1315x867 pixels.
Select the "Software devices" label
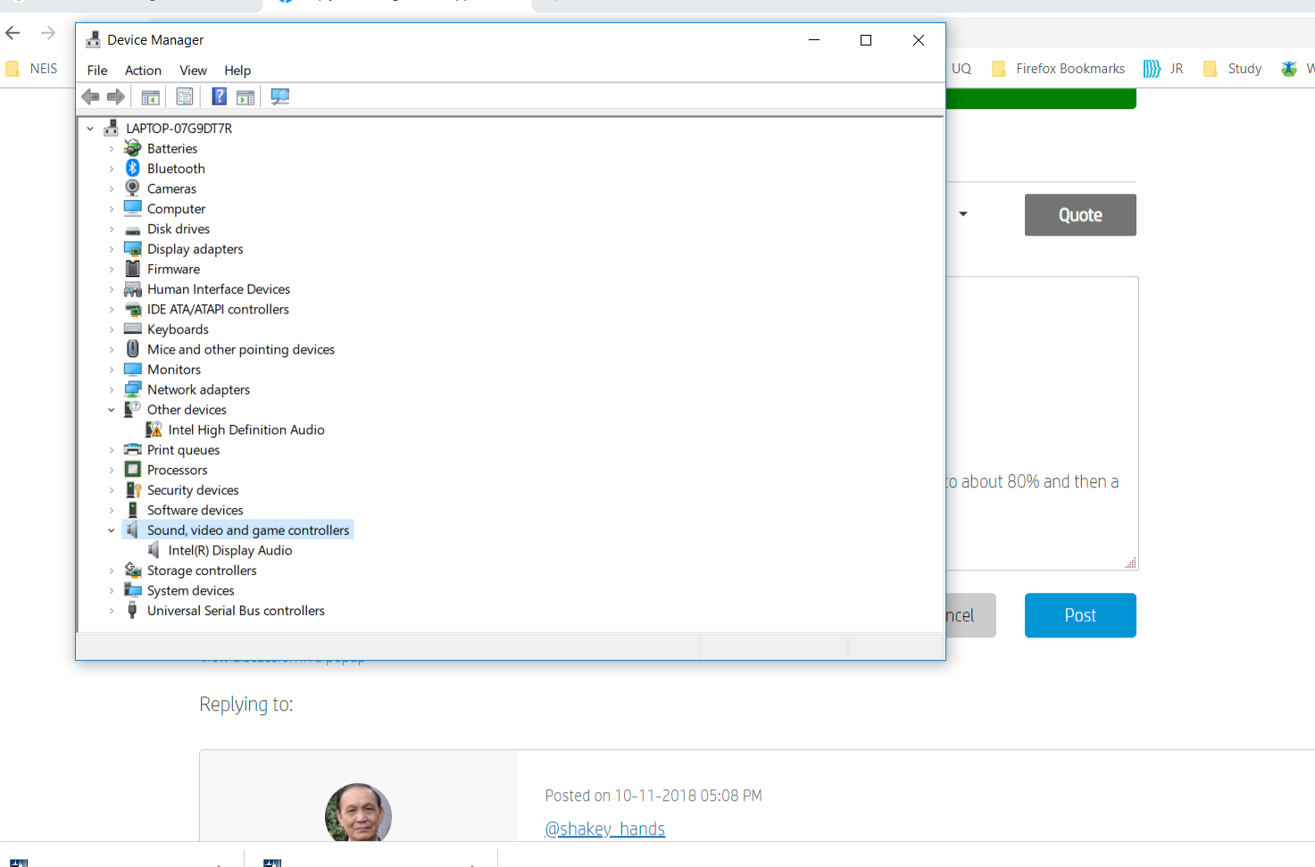tap(196, 510)
